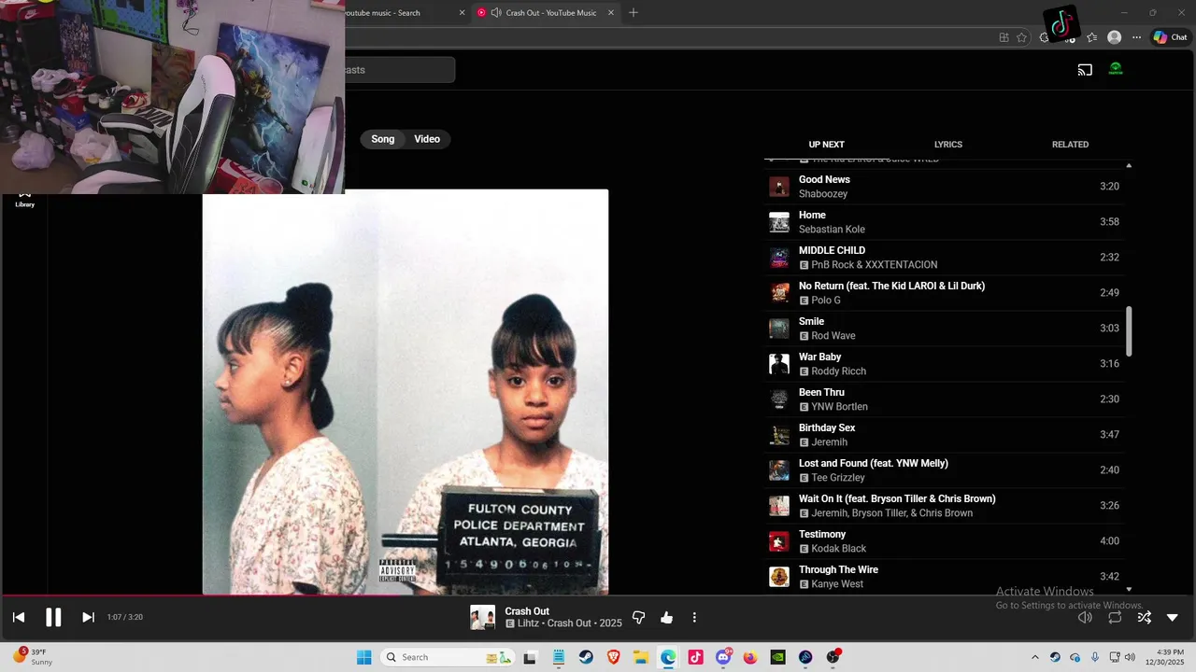The height and width of the screenshot is (672, 1196).
Task: Click the Through The Wire thumbnail
Action: pos(779,577)
